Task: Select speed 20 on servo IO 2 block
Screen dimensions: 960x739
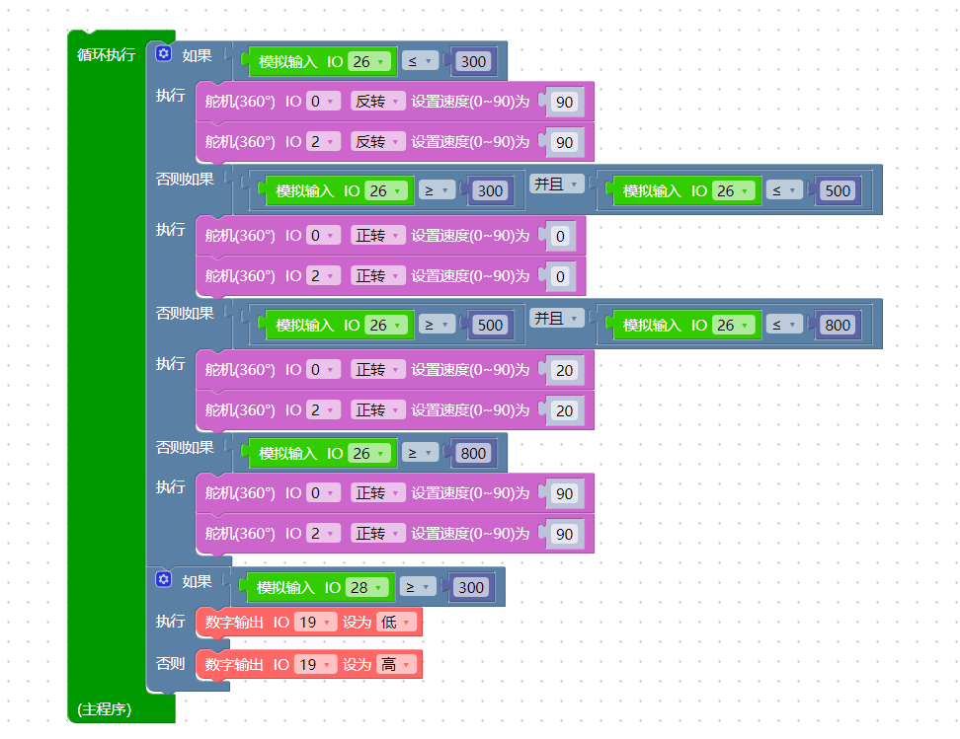Action: [x=564, y=410]
